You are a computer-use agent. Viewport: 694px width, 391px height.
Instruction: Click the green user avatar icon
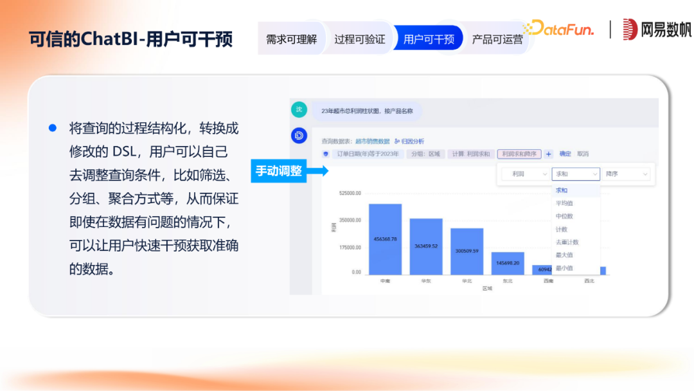tap(299, 109)
